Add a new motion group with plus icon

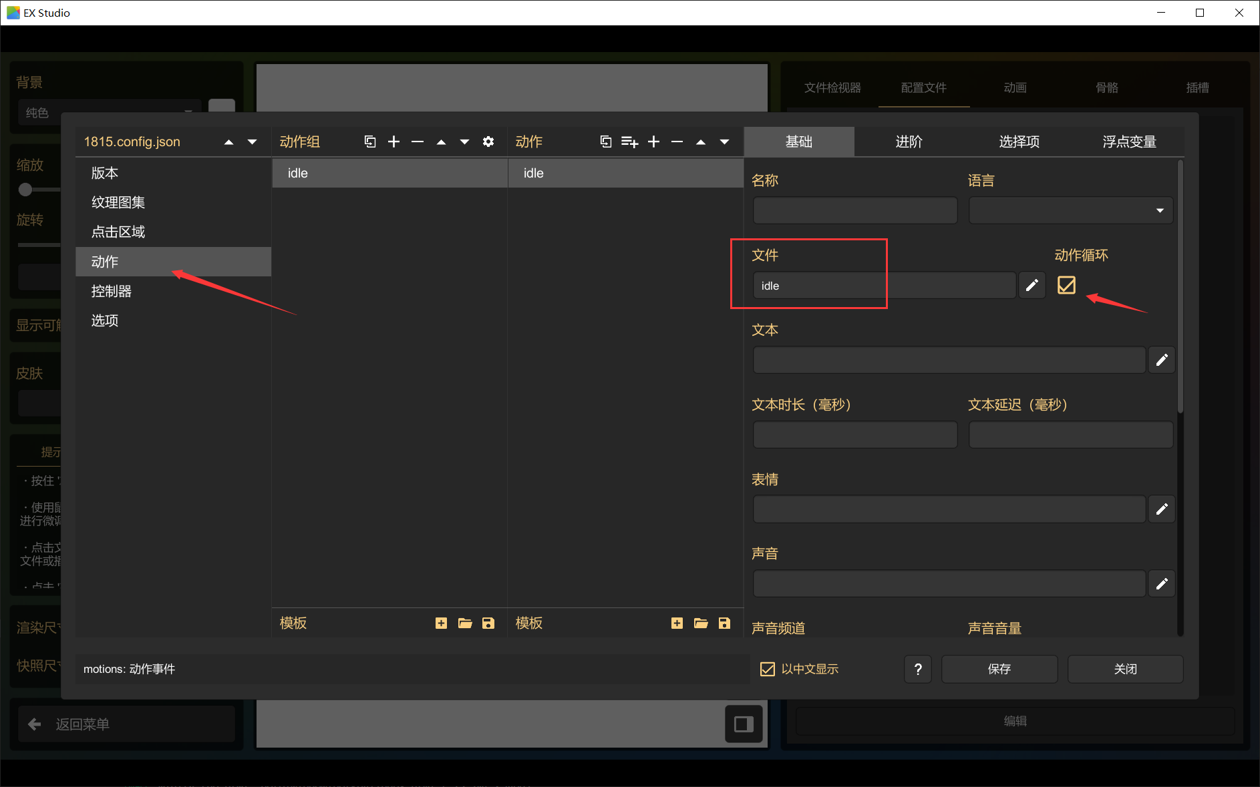point(394,142)
